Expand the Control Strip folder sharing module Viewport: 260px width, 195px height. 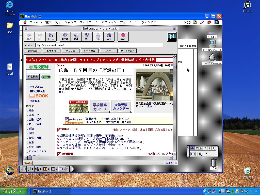click(62, 169)
